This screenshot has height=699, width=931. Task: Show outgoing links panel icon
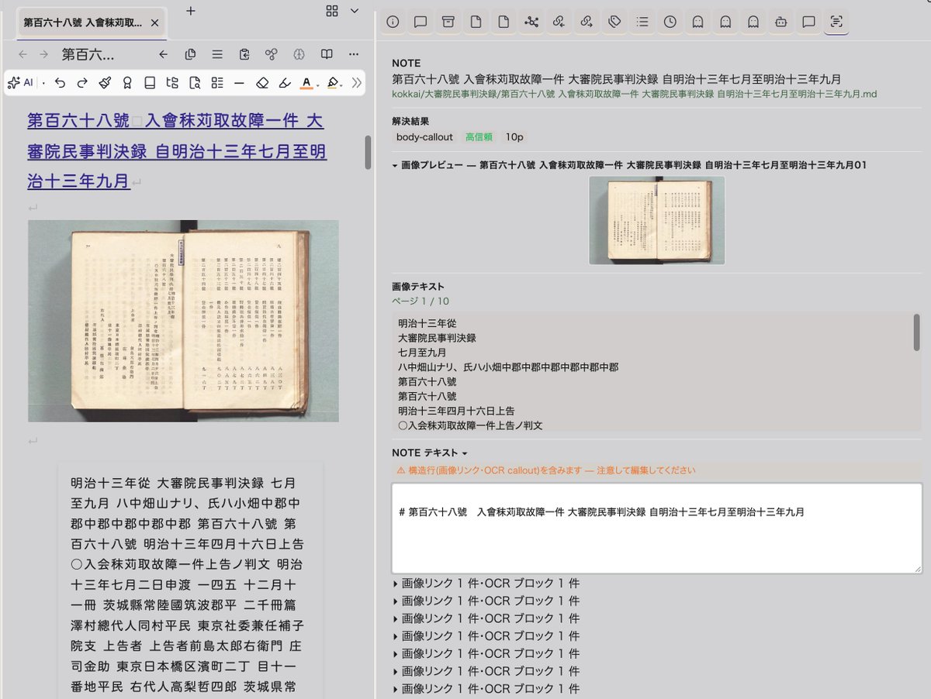pyautogui.click(x=587, y=22)
